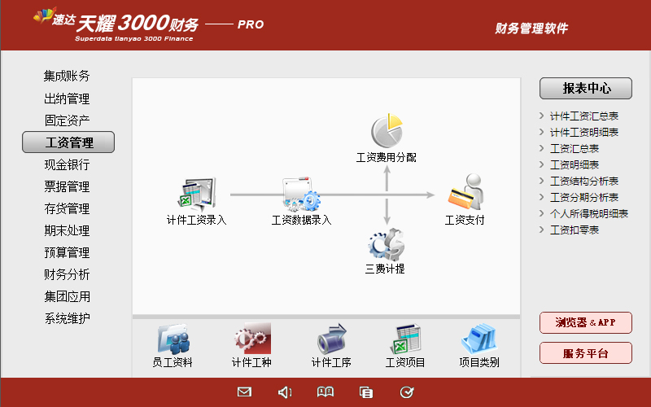Click the chevron beside 工资分期分析表

[541, 197]
